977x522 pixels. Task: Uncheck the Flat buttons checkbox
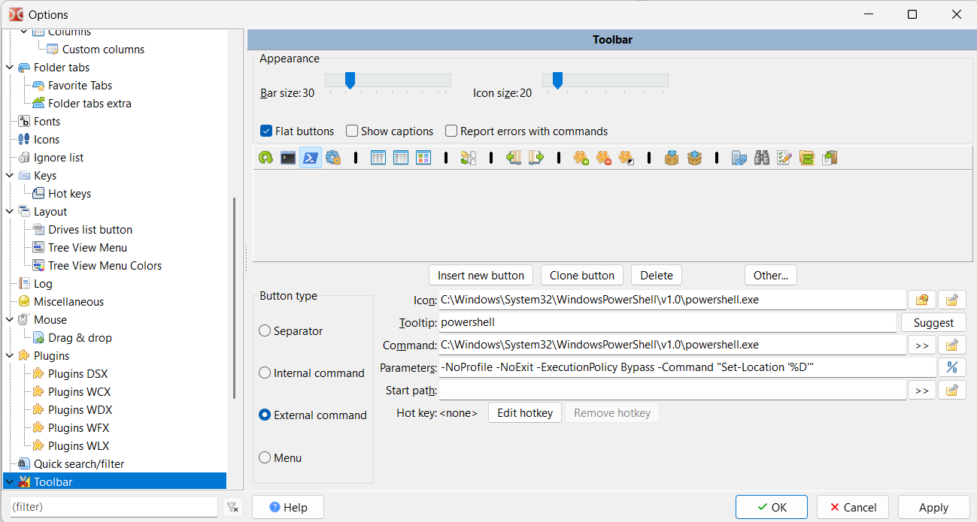point(266,131)
